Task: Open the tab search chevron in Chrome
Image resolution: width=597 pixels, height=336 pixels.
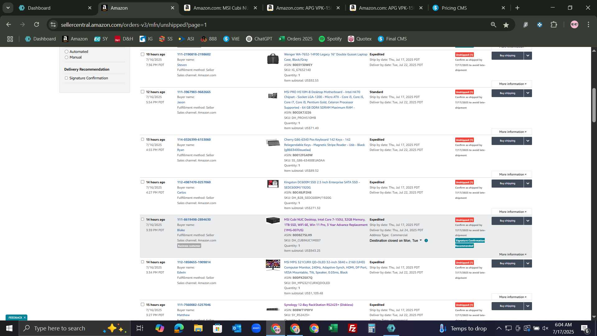Action: pos(8,8)
